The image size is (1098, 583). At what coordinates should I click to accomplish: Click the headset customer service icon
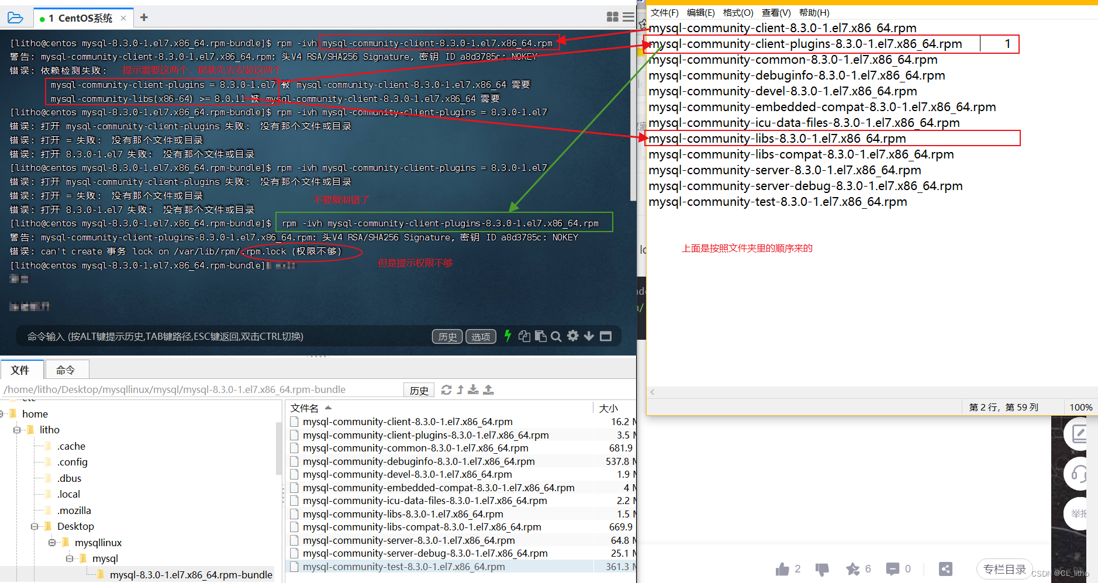point(1079,474)
